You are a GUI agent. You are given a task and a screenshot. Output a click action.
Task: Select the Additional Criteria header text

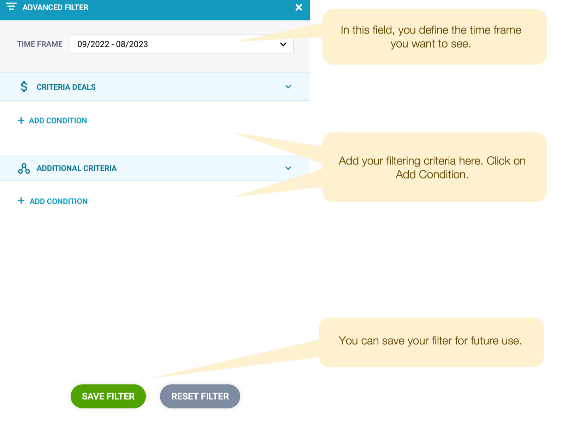coord(77,168)
